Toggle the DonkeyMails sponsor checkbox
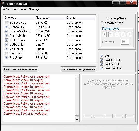 pyautogui.click(x=6, y=35)
